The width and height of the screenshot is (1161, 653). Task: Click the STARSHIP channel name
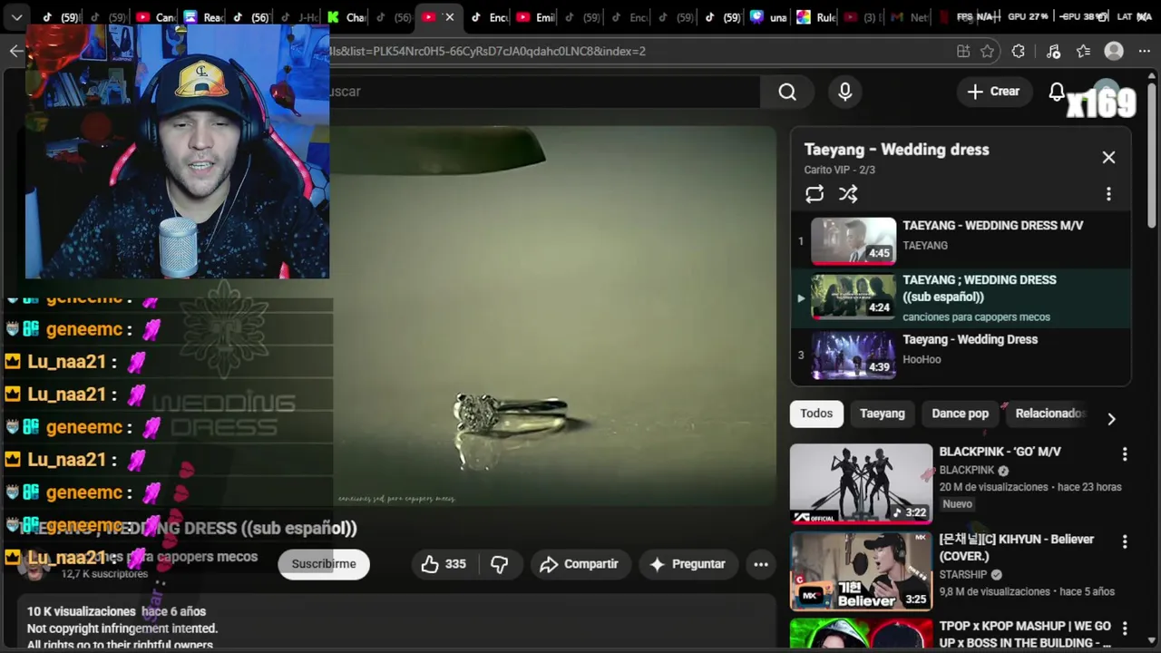(962, 575)
